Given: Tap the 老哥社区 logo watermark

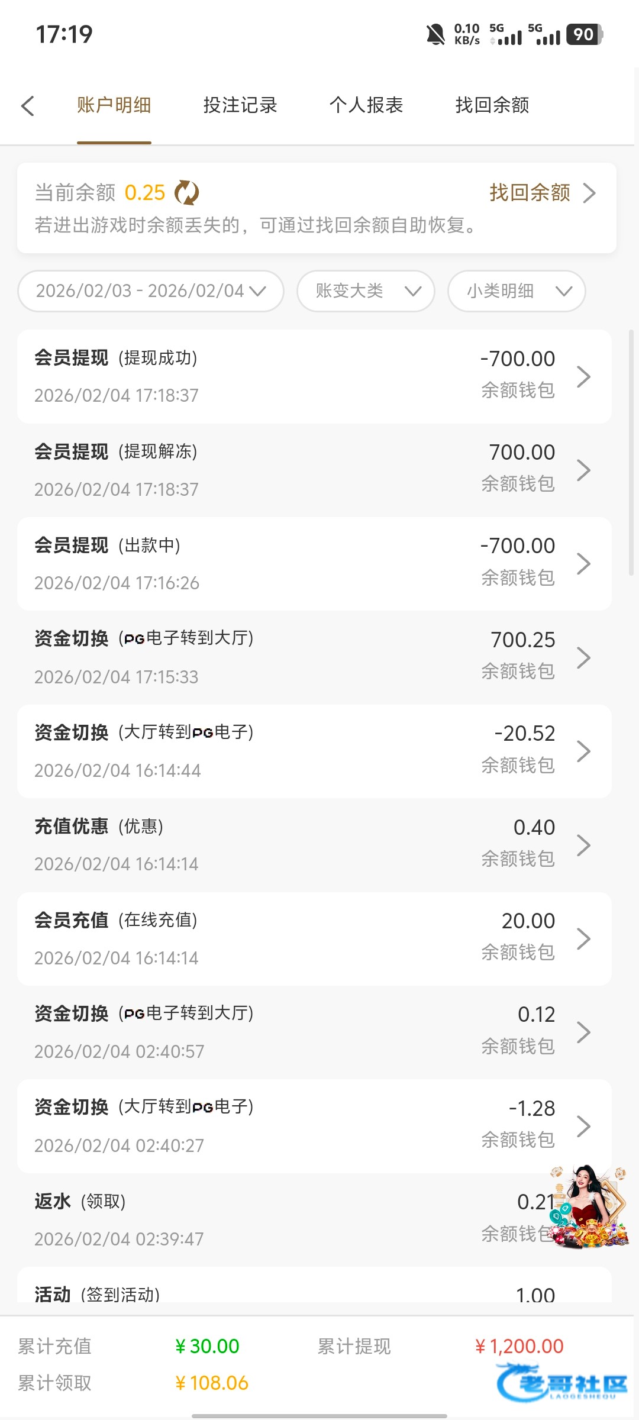Looking at the screenshot, I should point(562,1383).
